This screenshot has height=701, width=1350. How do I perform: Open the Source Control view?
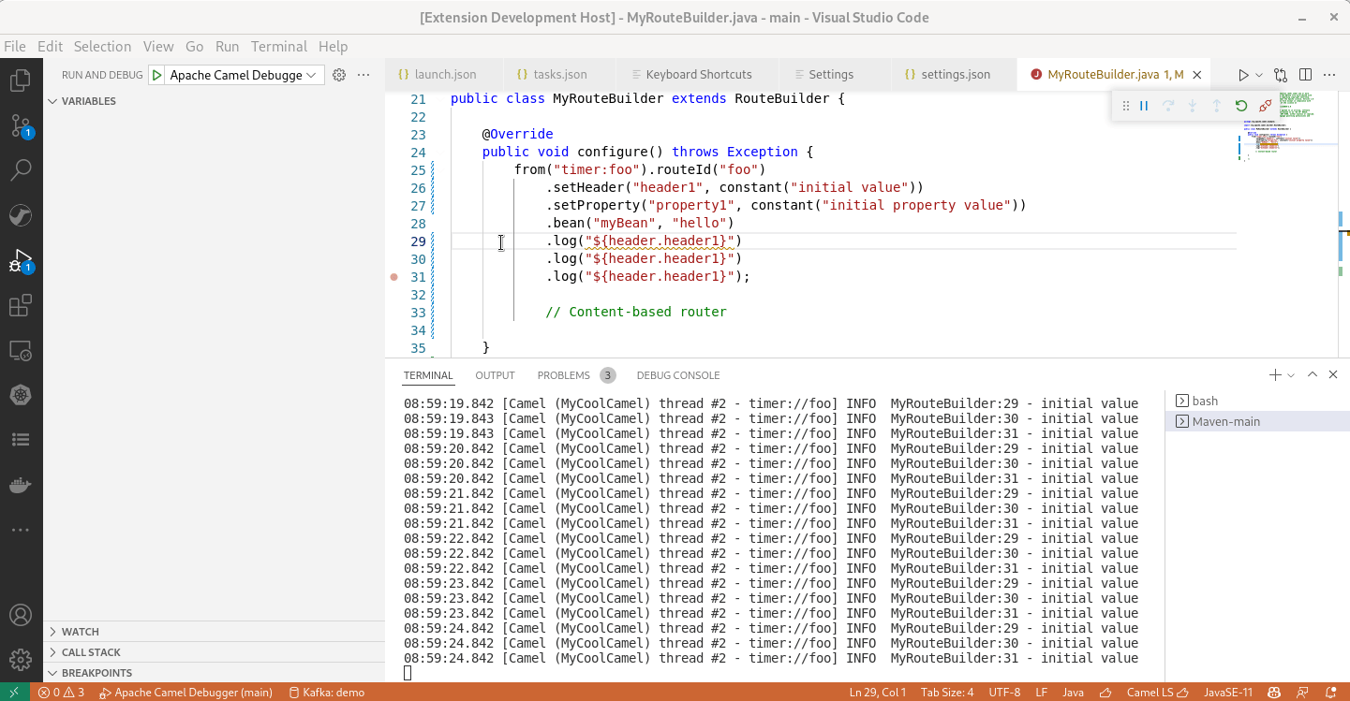click(x=21, y=124)
